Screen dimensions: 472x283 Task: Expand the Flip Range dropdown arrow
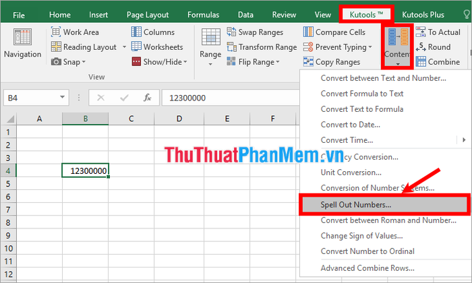(278, 62)
